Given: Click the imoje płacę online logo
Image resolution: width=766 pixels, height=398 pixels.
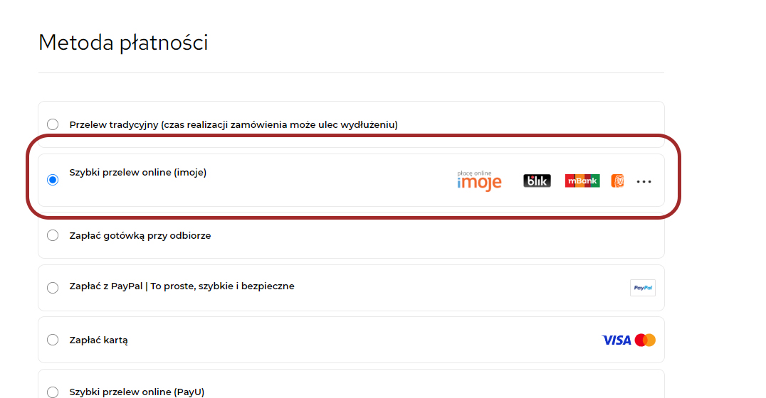Looking at the screenshot, I should pyautogui.click(x=479, y=181).
